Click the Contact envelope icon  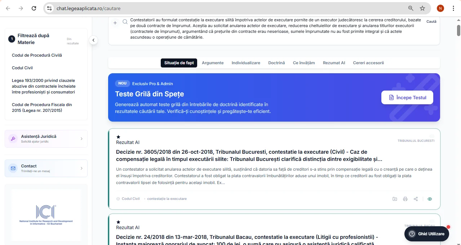coord(13,168)
